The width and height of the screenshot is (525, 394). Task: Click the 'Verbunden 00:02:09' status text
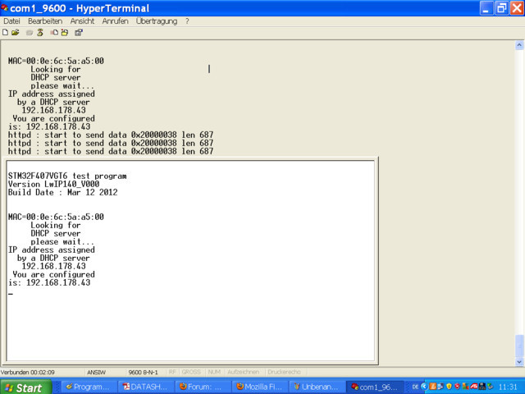(x=27, y=372)
